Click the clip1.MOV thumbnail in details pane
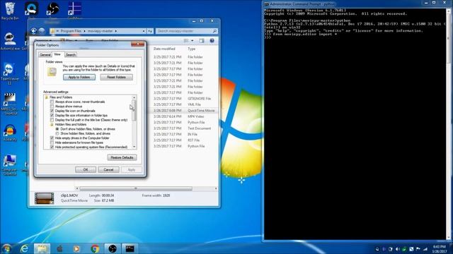453x254 pixels. [44, 198]
